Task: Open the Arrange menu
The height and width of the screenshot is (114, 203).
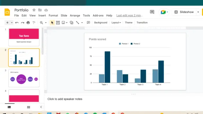Action: (x=75, y=16)
